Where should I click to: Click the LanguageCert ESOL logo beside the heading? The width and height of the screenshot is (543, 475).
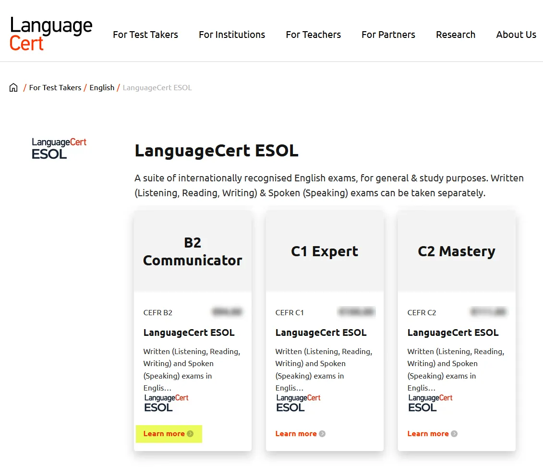pos(59,148)
